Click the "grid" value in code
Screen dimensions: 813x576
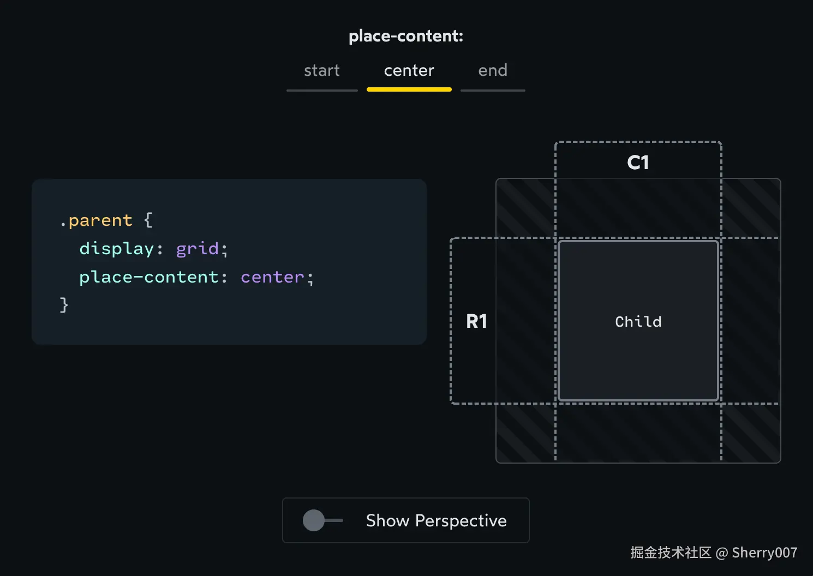tap(197, 249)
